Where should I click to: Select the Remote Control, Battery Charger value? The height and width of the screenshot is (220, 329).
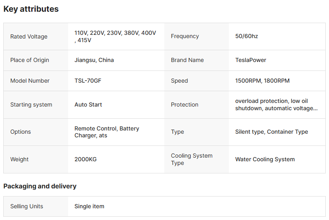pos(107,132)
